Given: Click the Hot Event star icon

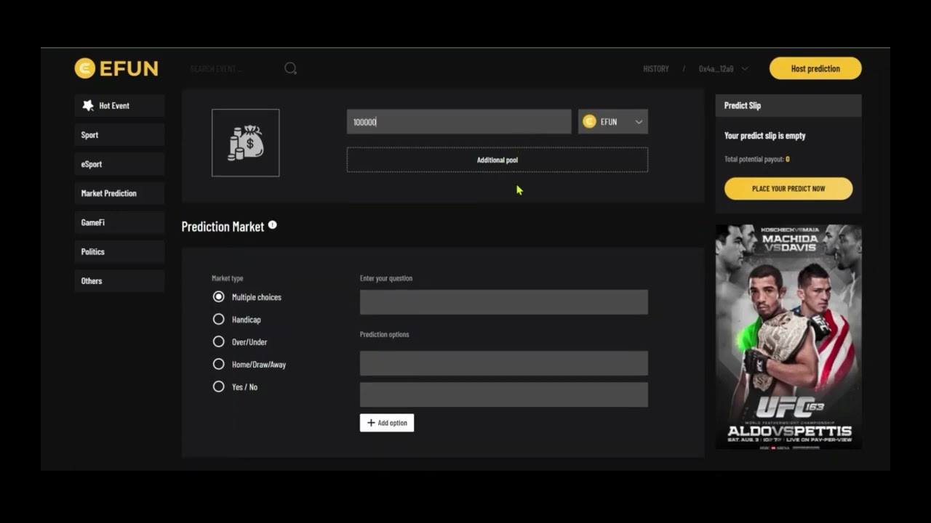Looking at the screenshot, I should click(88, 105).
